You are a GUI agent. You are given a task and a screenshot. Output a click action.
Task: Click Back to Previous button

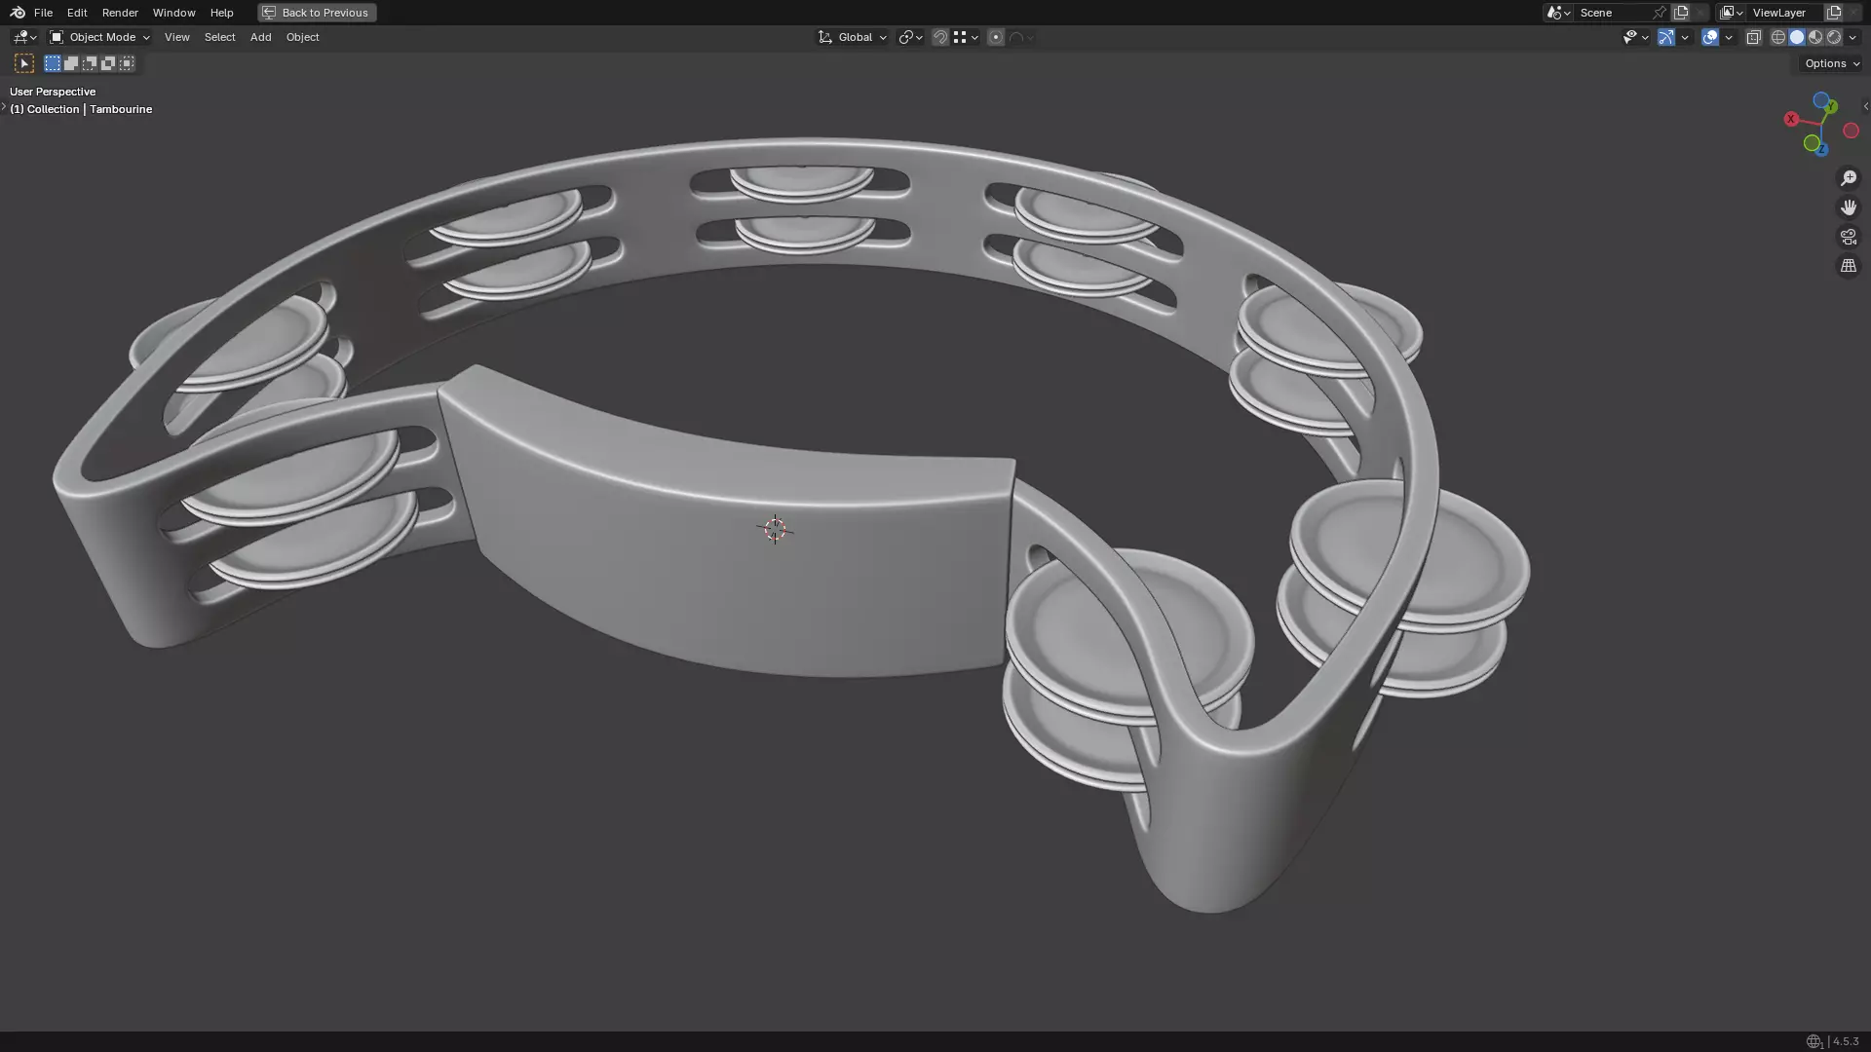(x=317, y=13)
